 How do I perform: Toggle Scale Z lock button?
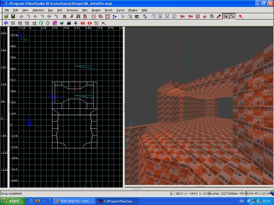click(174, 17)
